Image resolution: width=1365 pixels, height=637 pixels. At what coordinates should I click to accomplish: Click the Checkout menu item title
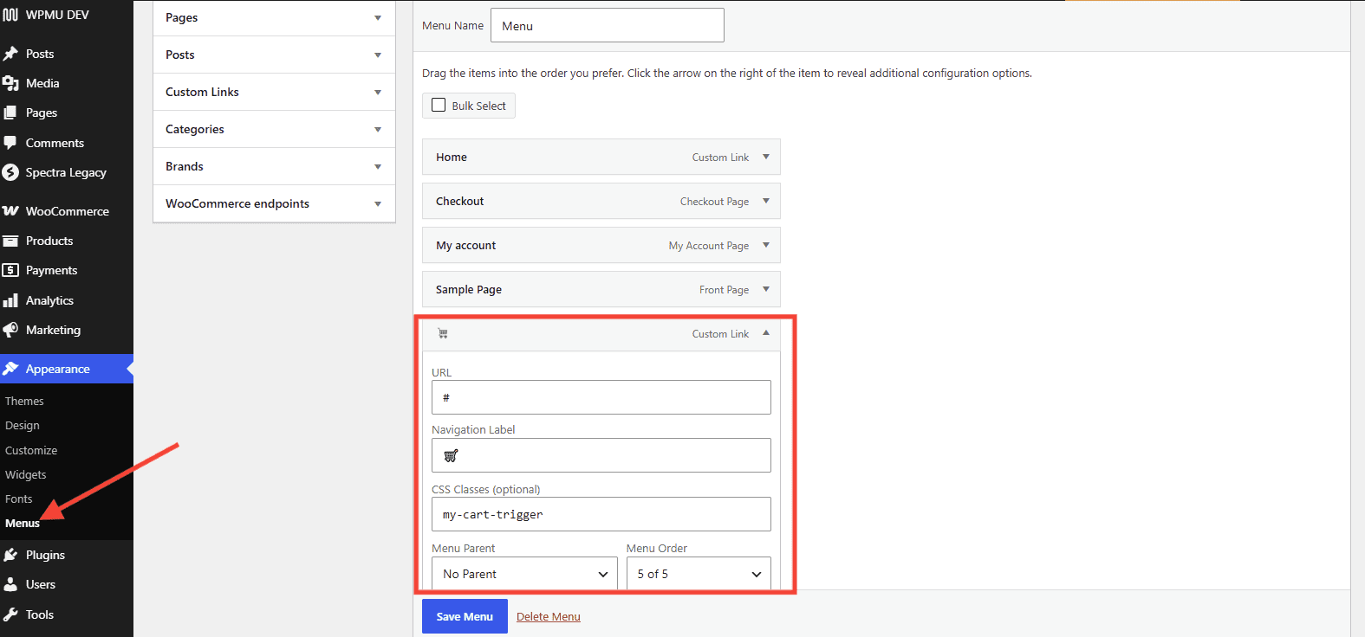[460, 202]
